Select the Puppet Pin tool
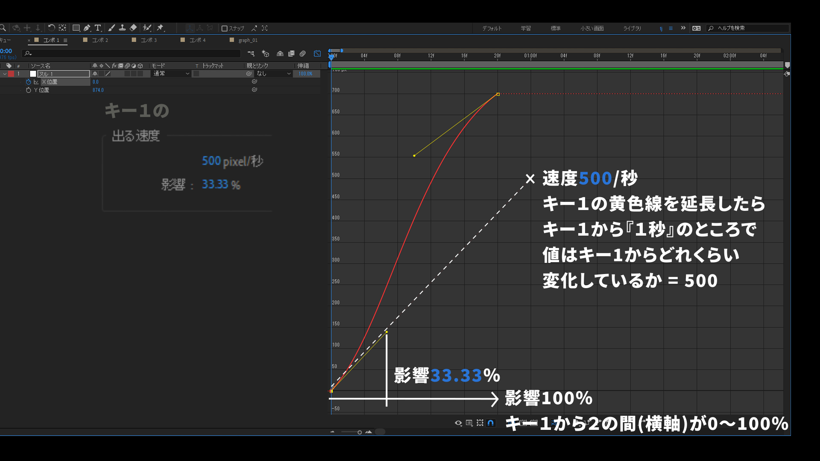This screenshot has height=461, width=820. point(161,28)
